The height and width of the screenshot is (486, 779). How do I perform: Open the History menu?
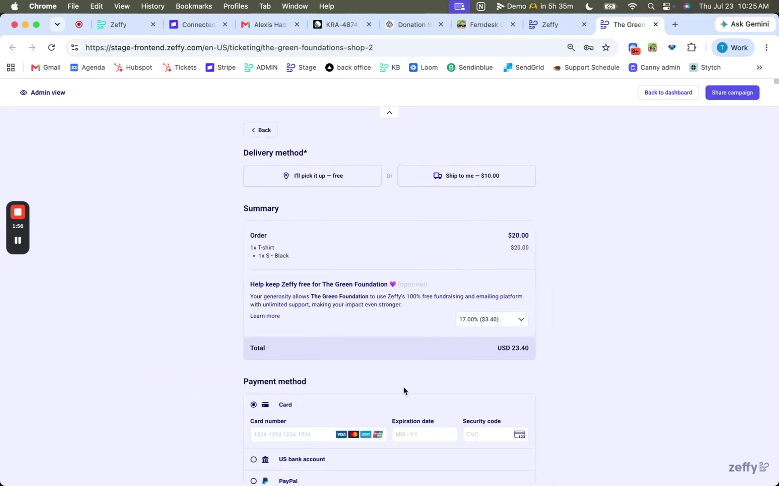point(152,6)
